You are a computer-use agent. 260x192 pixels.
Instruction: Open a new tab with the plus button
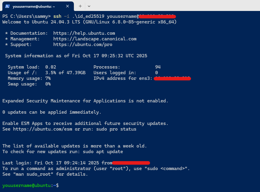(x=80, y=6)
